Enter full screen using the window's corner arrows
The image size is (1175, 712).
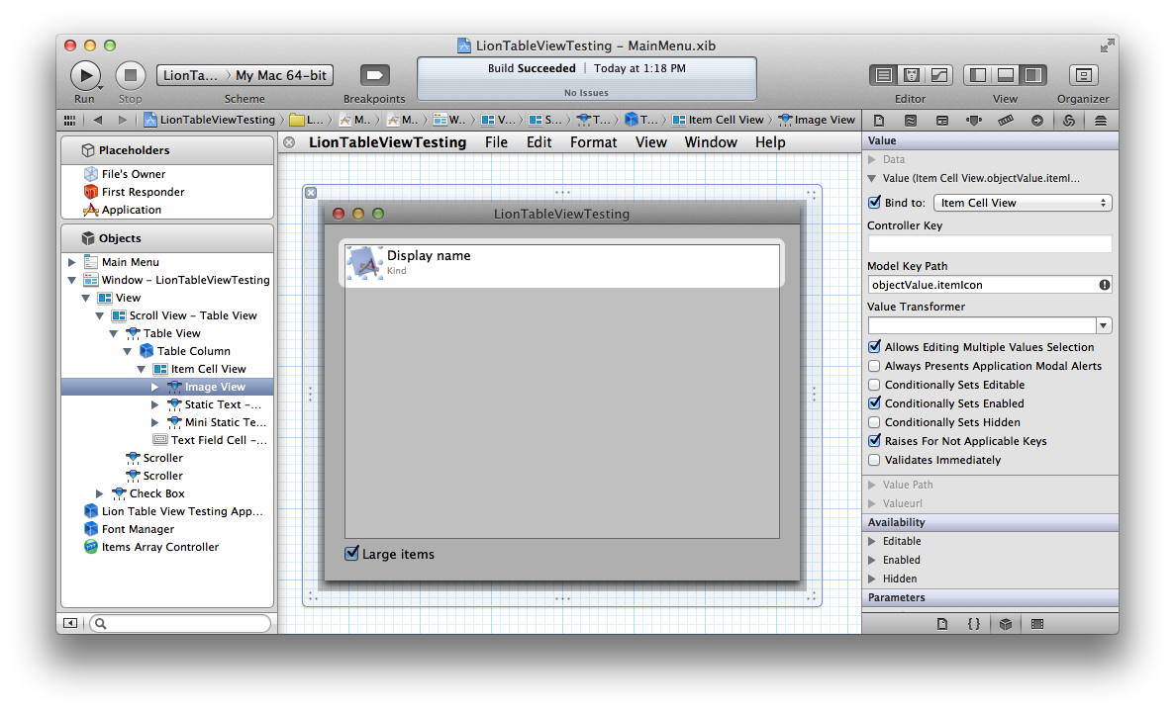pos(1107,45)
